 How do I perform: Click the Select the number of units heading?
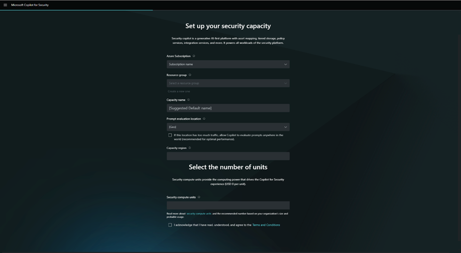click(228, 167)
